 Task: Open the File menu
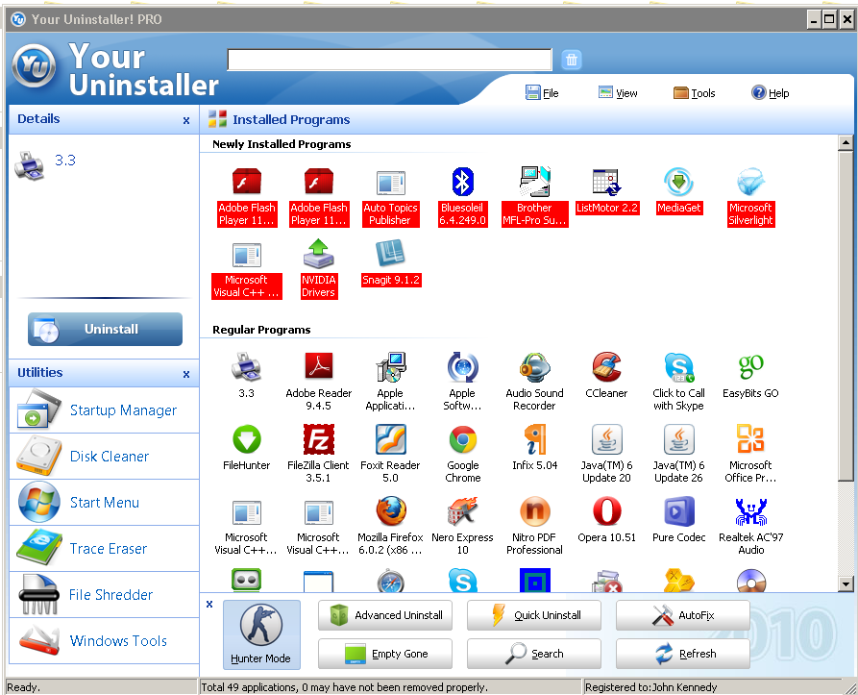(x=542, y=93)
